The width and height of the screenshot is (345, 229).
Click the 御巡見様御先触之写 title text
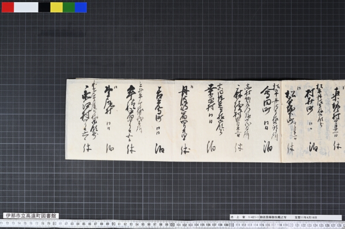point(273,217)
